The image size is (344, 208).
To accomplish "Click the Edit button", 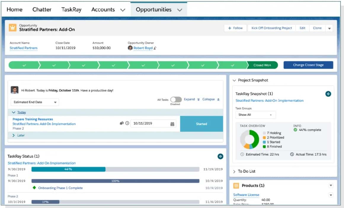I will pos(302,28).
